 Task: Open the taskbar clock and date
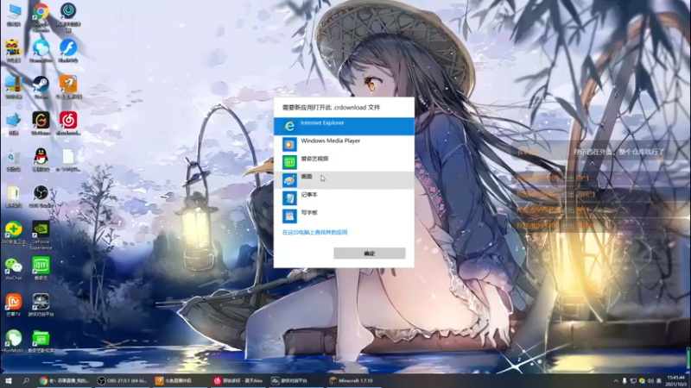coord(676,380)
